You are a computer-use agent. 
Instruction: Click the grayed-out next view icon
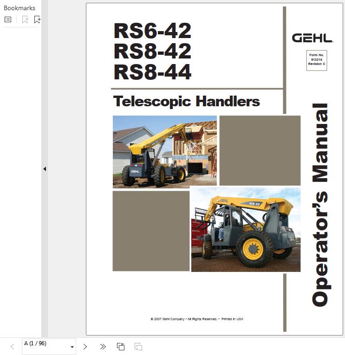click(138, 347)
